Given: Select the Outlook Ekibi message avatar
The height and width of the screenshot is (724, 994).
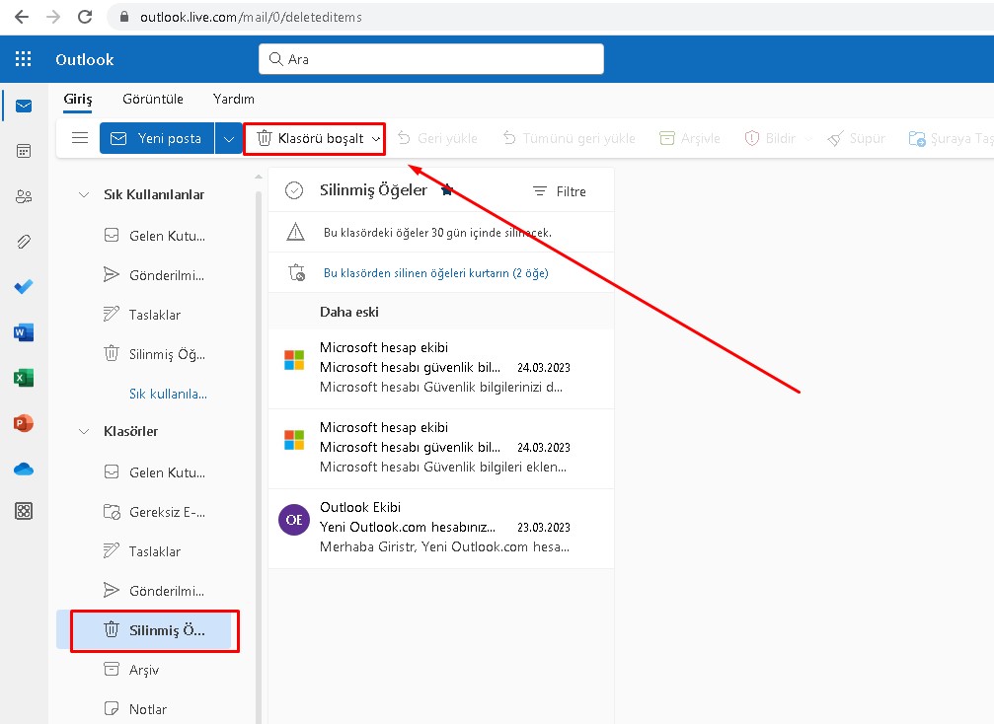Looking at the screenshot, I should [x=292, y=520].
